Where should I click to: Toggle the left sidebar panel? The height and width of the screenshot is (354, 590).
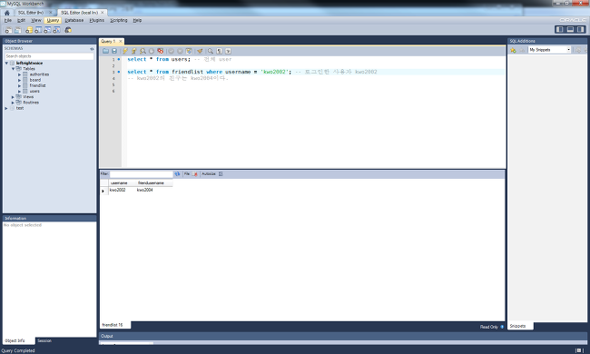[559, 29]
